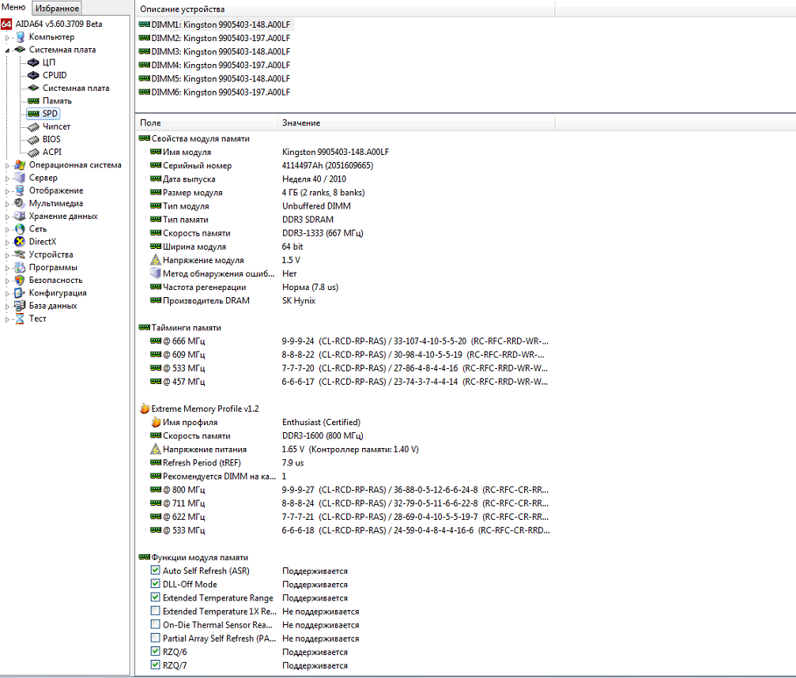Click the Описание устройства column header
This screenshot has width=796, height=678.
345,9
